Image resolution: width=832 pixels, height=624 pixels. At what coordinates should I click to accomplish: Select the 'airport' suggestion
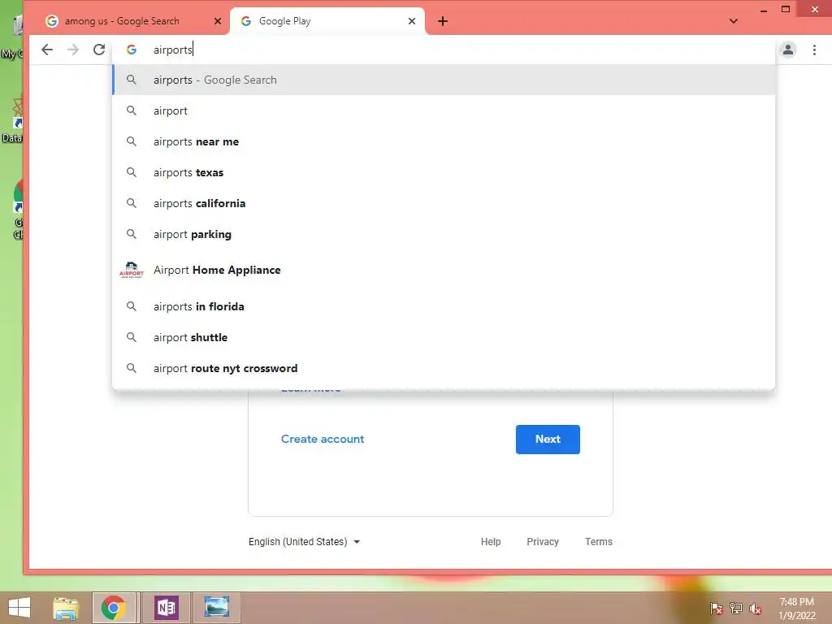(x=444, y=110)
